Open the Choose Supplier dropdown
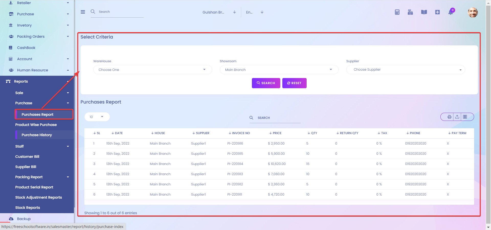The image size is (491, 230). tap(405, 70)
